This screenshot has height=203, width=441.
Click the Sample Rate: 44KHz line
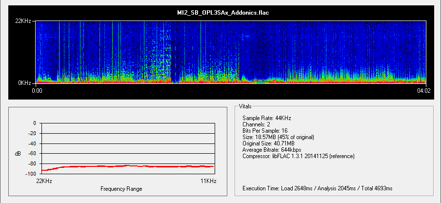pos(268,118)
